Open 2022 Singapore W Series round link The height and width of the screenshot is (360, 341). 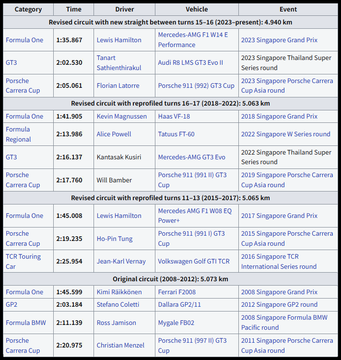click(x=286, y=134)
